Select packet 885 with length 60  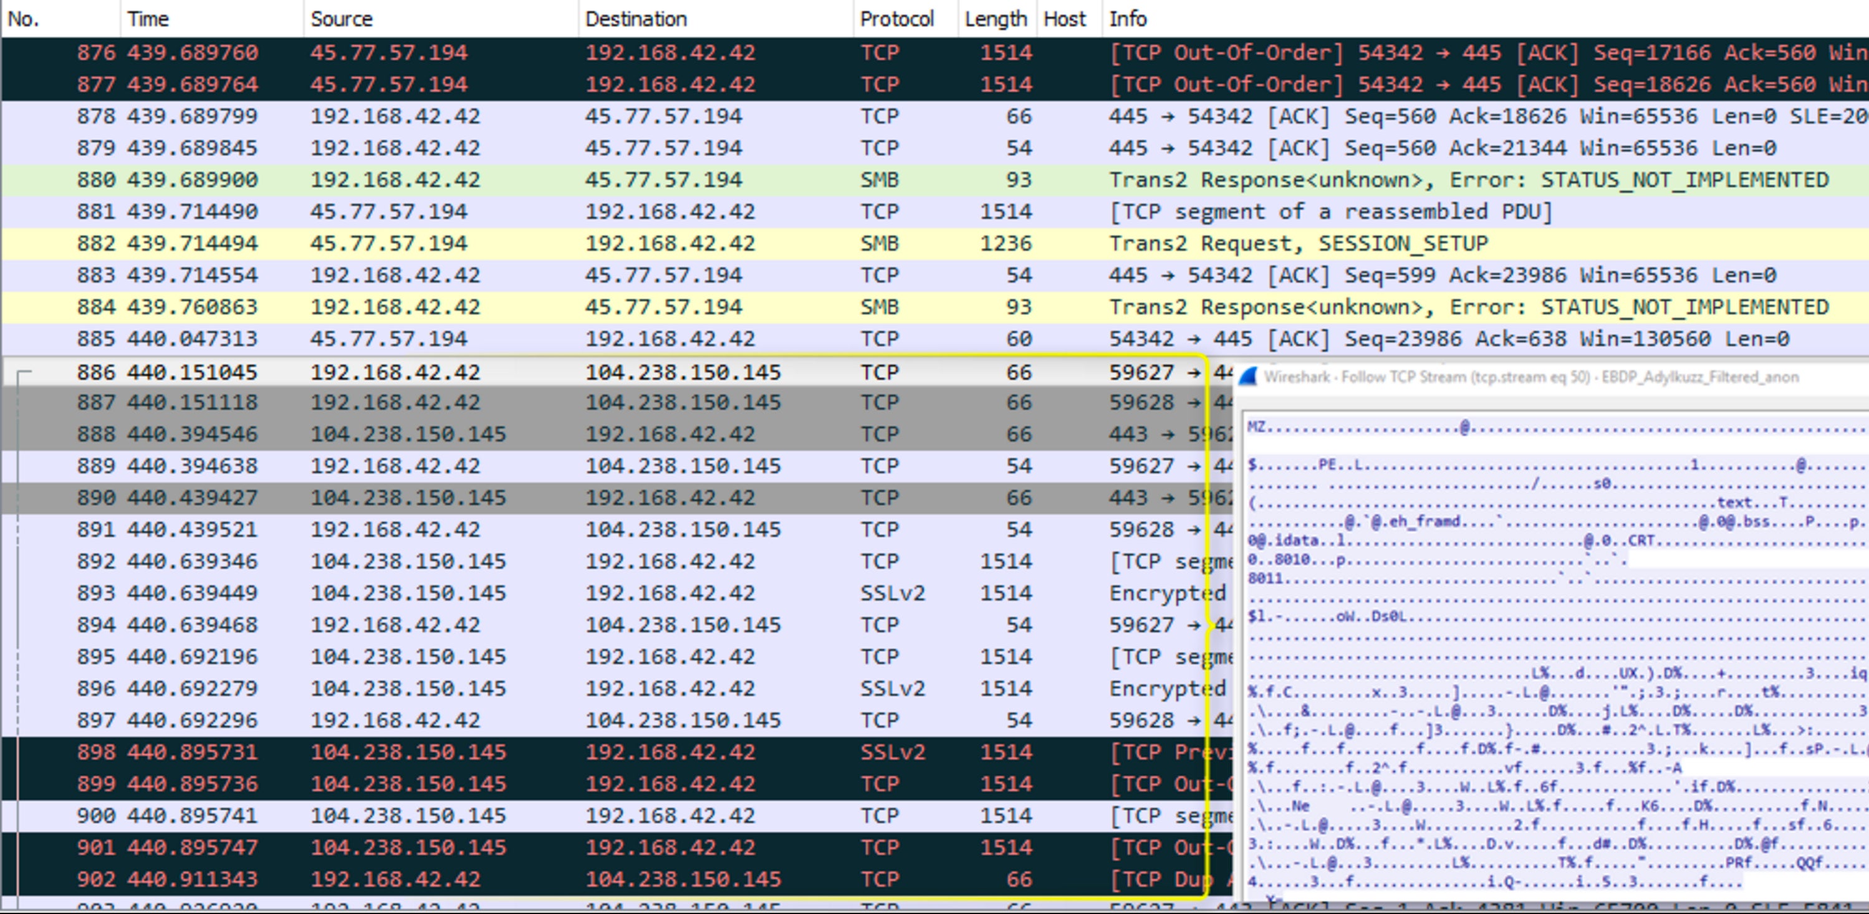pos(934,340)
